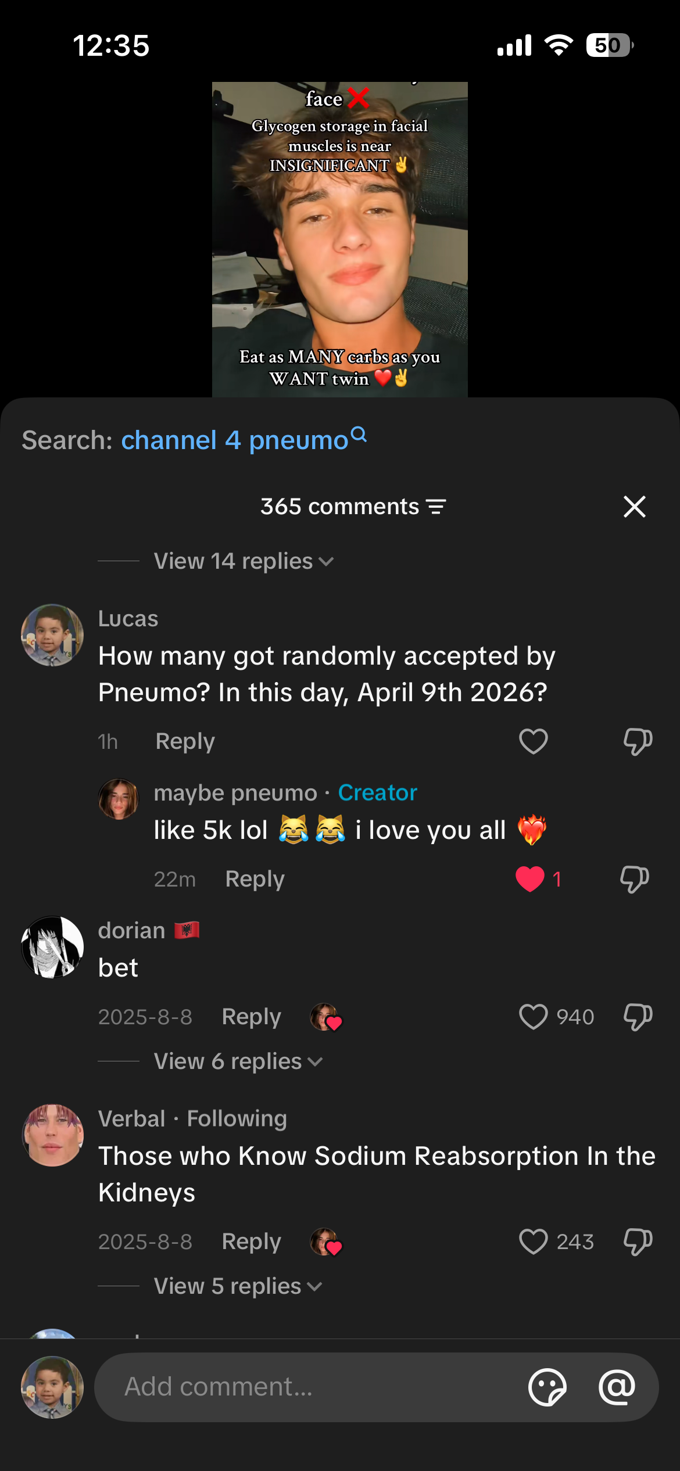Tap the search magnifier next to pneumo
This screenshot has width=680, height=1471.
359,435
